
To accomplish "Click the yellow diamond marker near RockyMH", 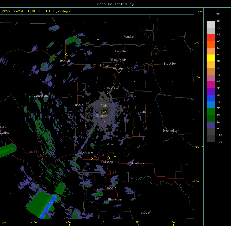I will click(67, 55).
